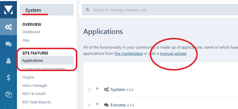Click the search for settings field
238x109 pixels.
(160, 10)
